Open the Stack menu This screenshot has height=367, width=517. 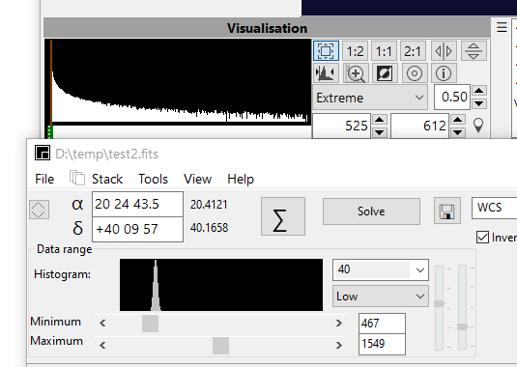[x=107, y=179]
